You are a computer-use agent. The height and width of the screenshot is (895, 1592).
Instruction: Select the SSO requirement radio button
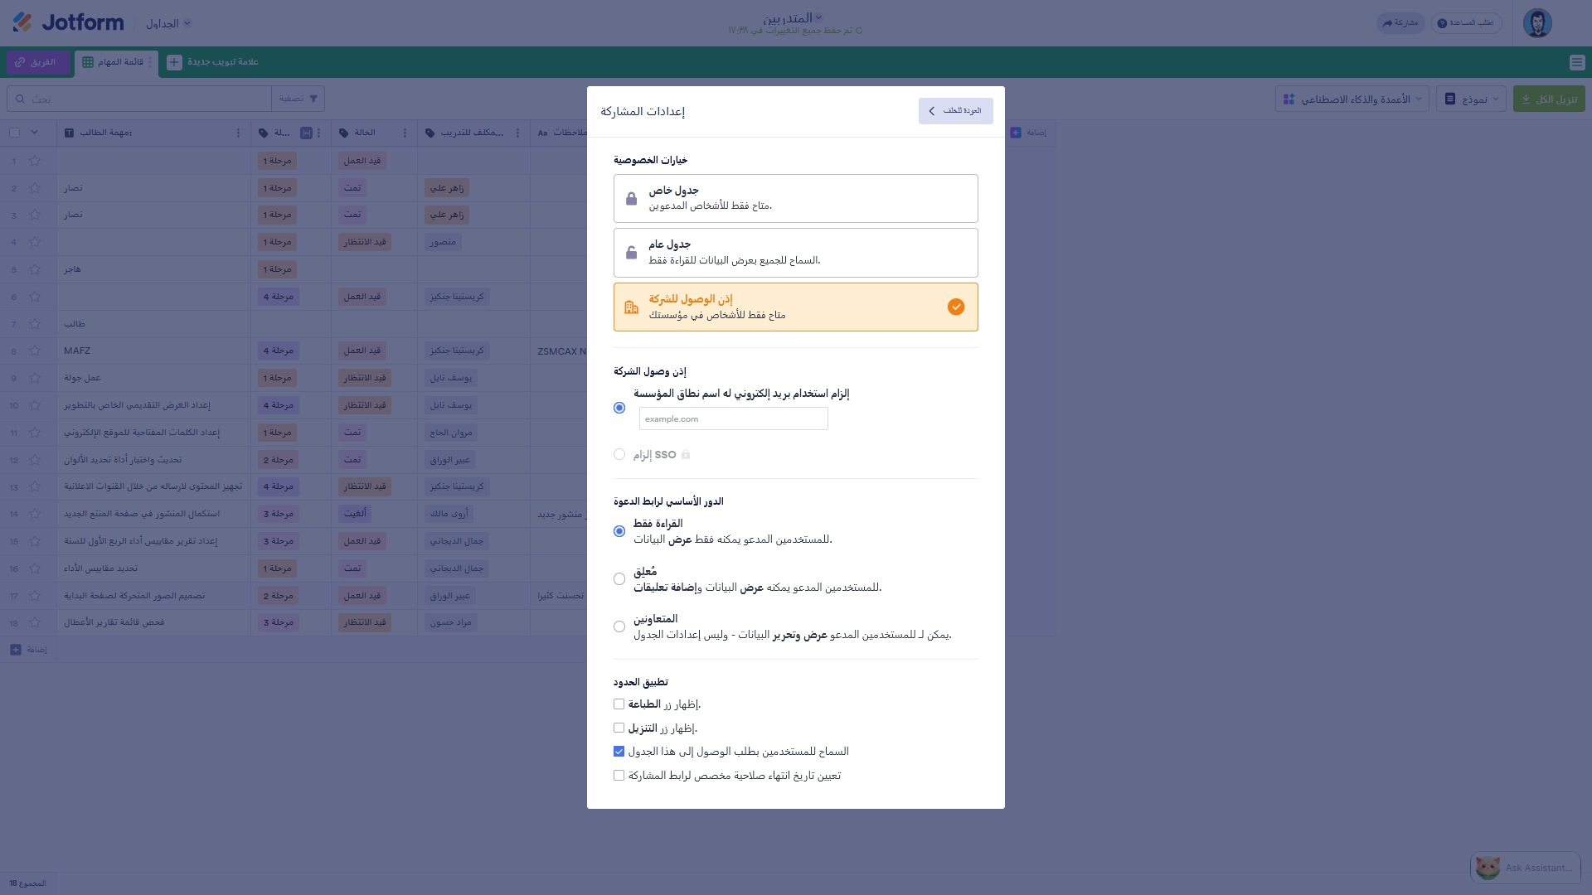pos(619,454)
